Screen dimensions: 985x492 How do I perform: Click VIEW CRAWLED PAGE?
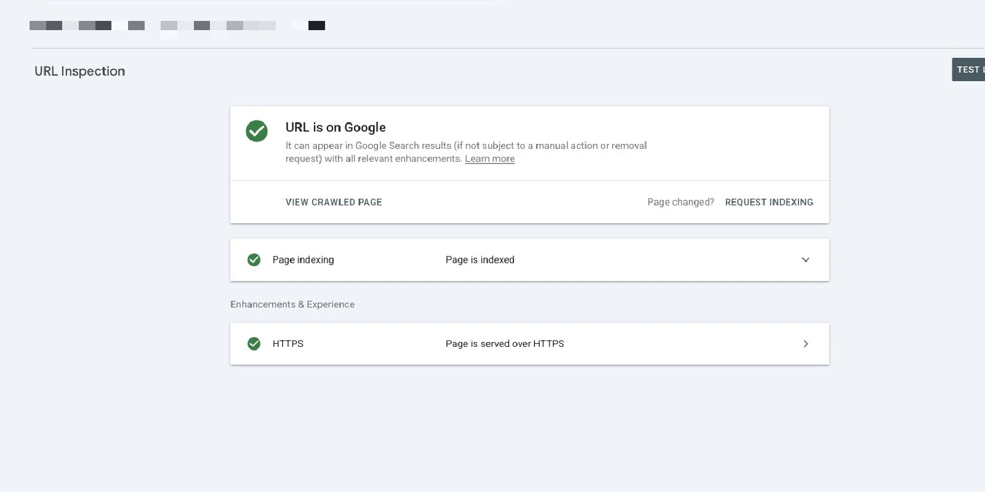334,202
